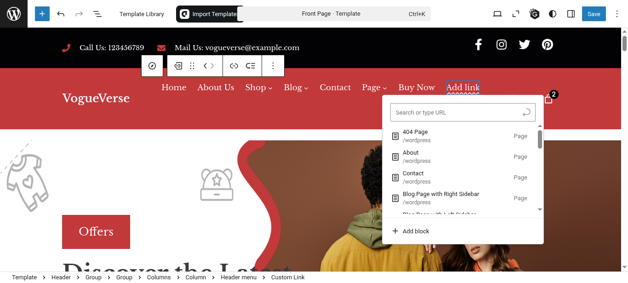Image resolution: width=628 pixels, height=283 pixels.
Task: Click the Custom Link block type icon
Action: tap(178, 66)
